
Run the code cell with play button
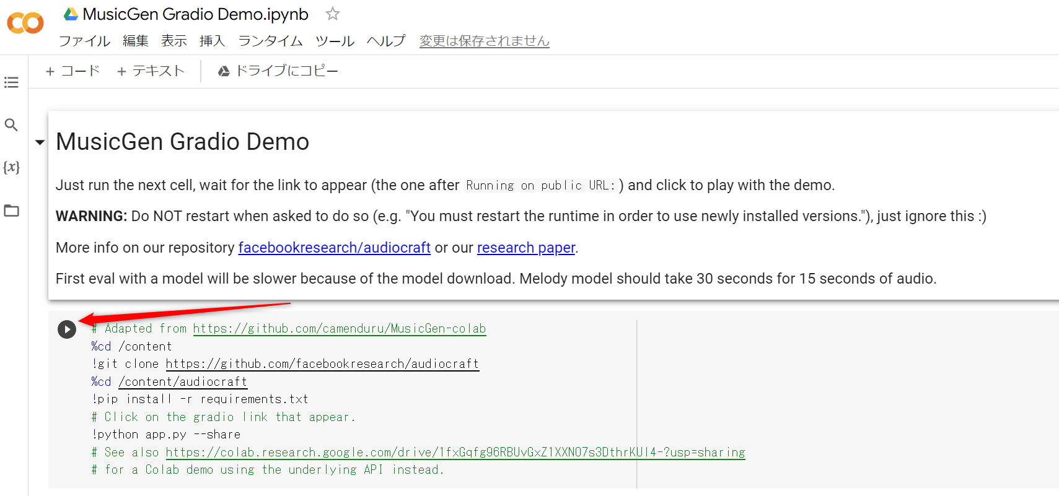pyautogui.click(x=67, y=329)
